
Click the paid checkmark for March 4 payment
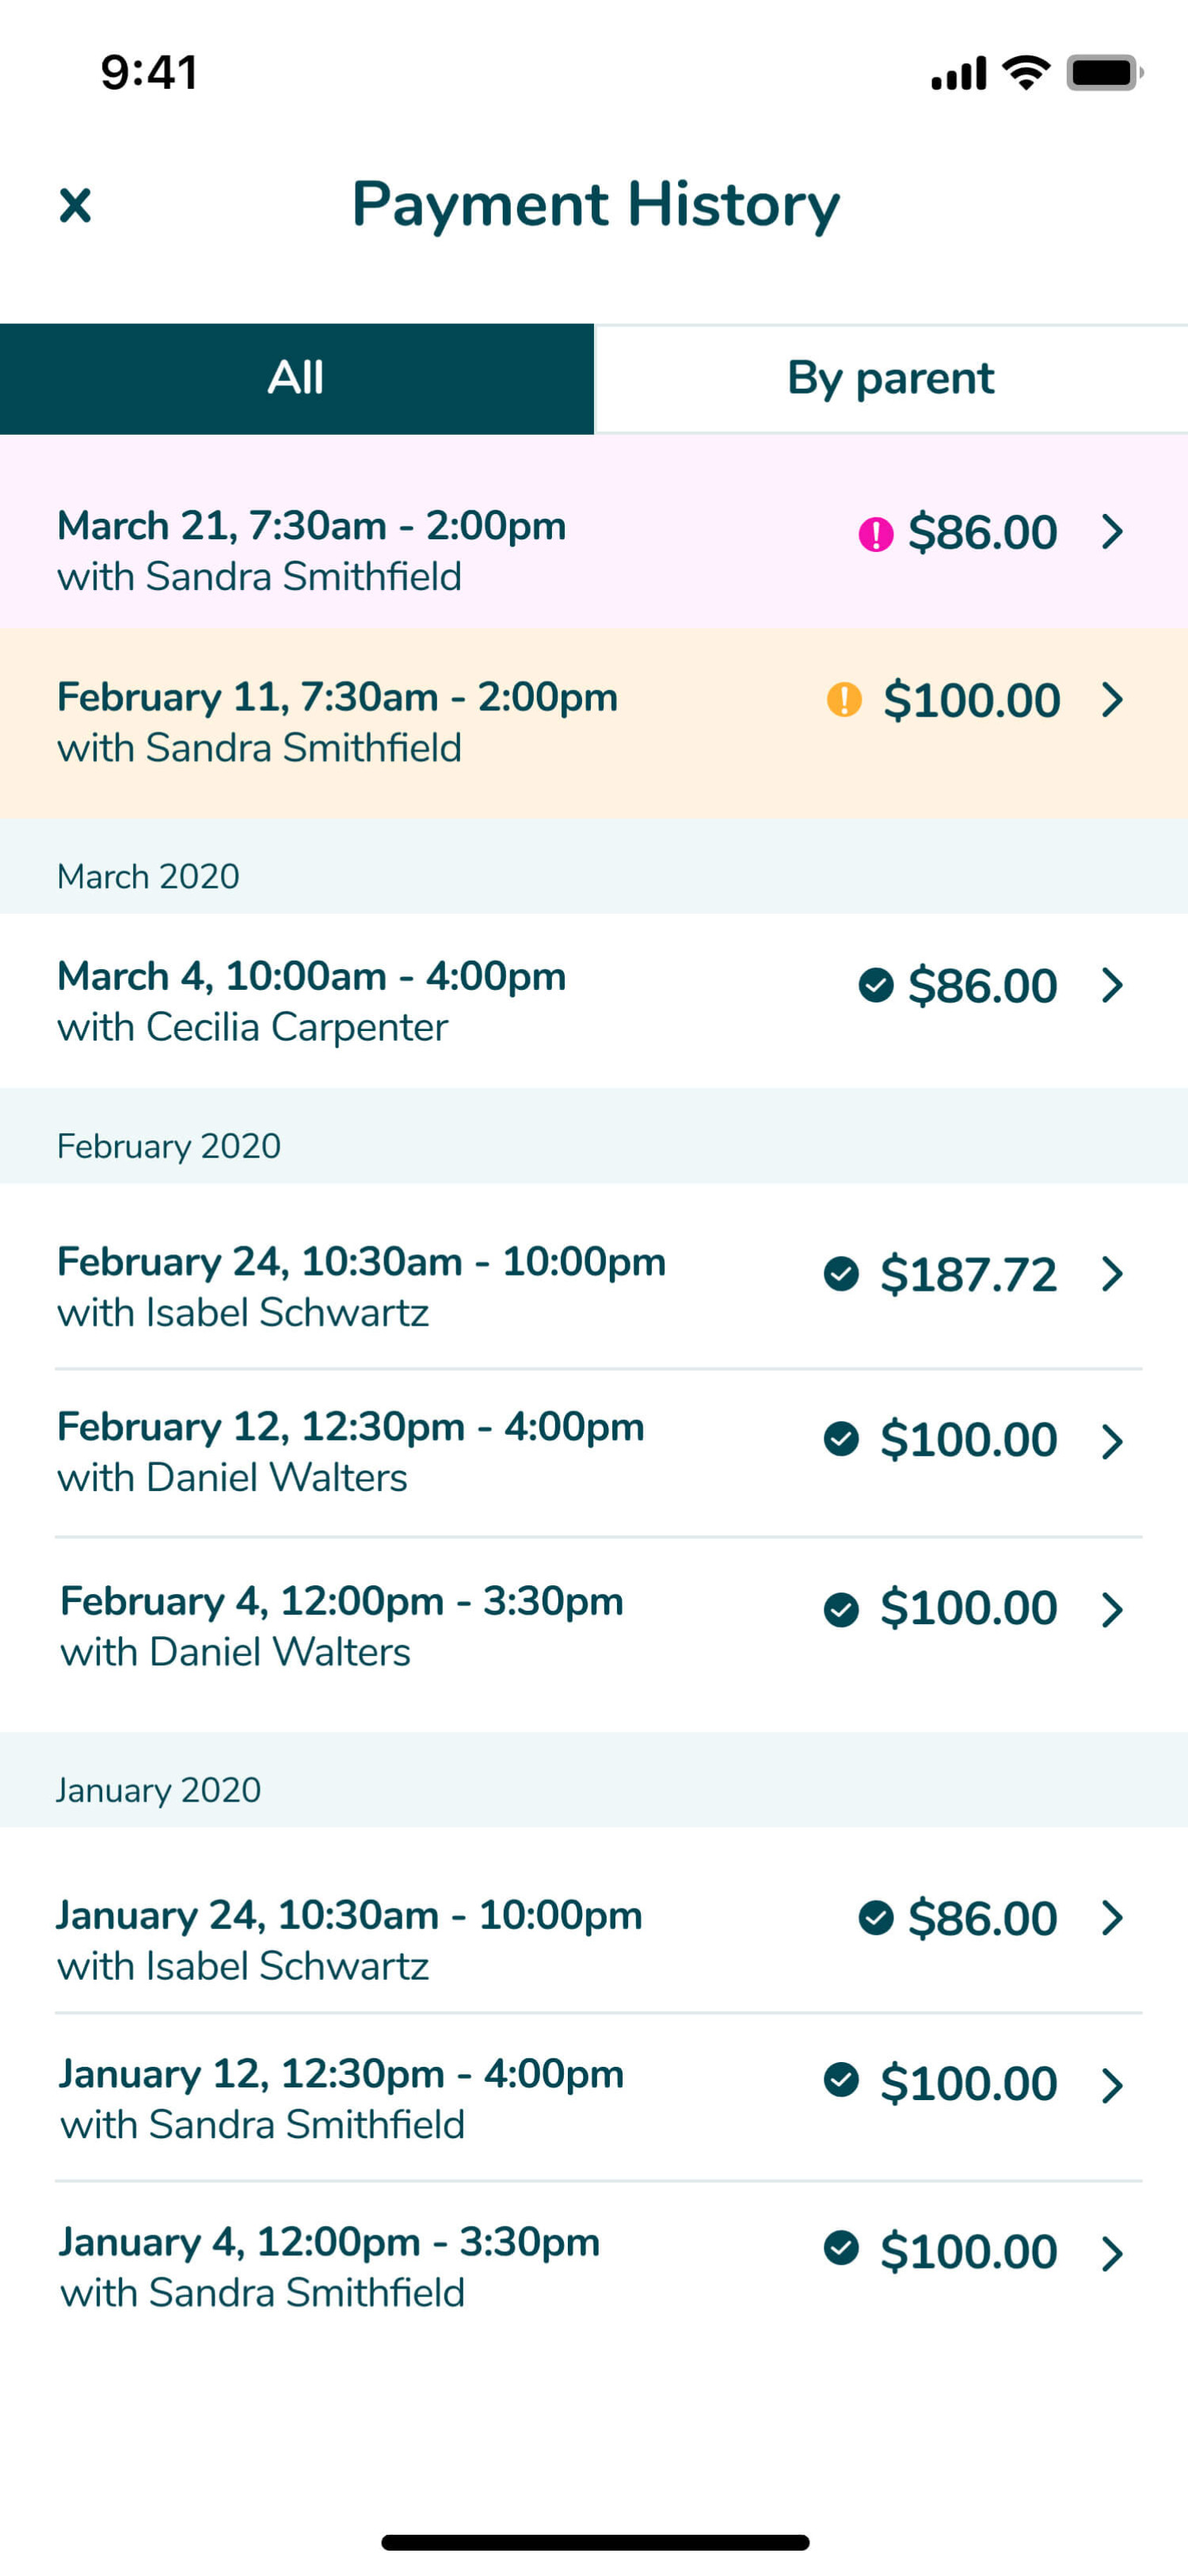[875, 985]
